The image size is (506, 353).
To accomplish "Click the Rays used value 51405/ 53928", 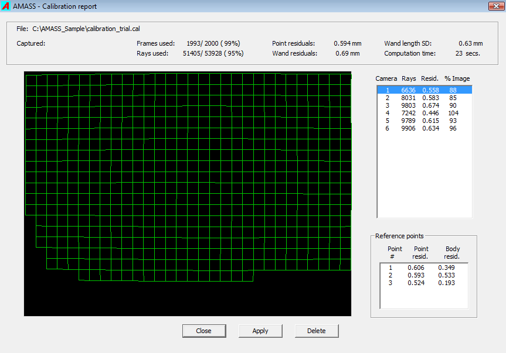I will tap(213, 53).
